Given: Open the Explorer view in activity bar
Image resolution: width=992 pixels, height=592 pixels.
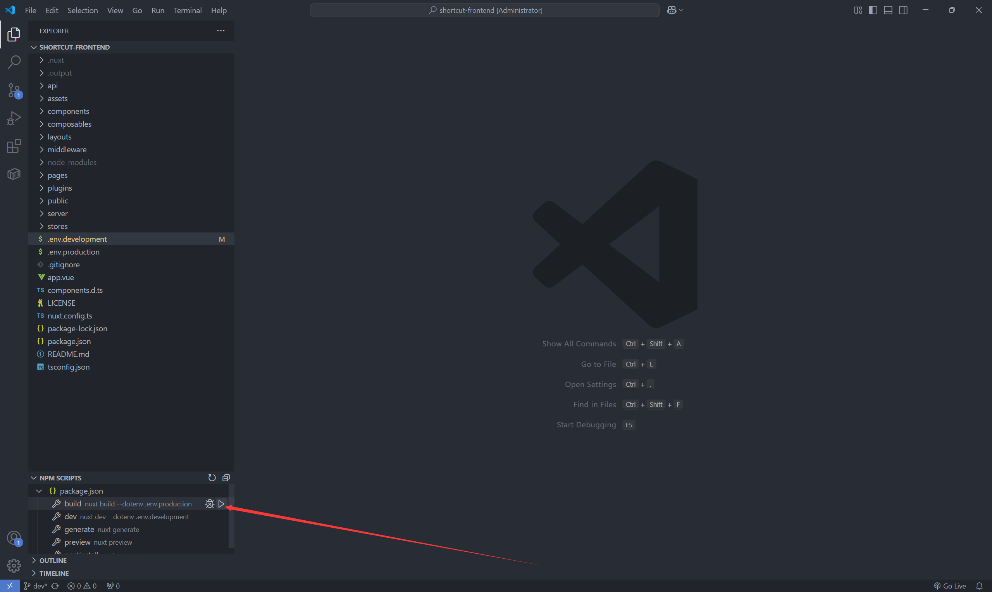Looking at the screenshot, I should 14,34.
